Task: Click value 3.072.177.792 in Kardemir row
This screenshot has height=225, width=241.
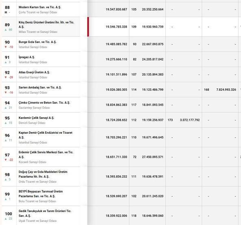Action: (190, 120)
